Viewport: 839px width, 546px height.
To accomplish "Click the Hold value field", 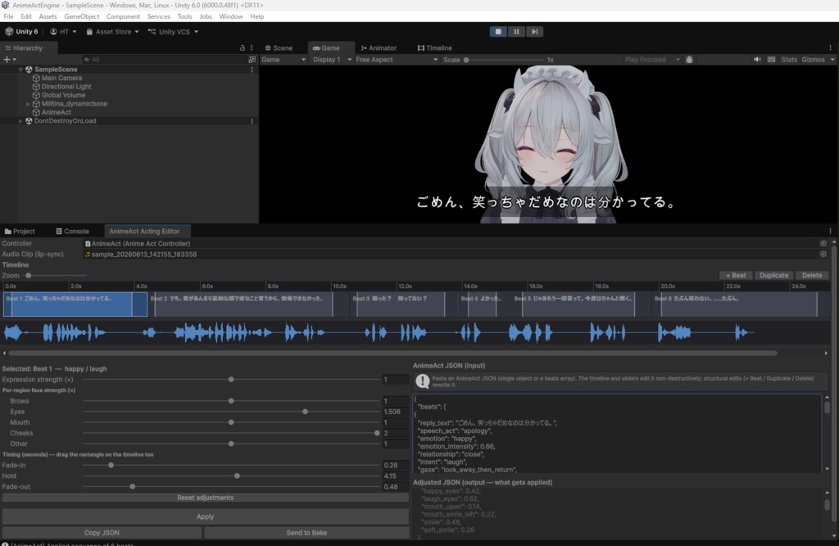I will (x=396, y=476).
